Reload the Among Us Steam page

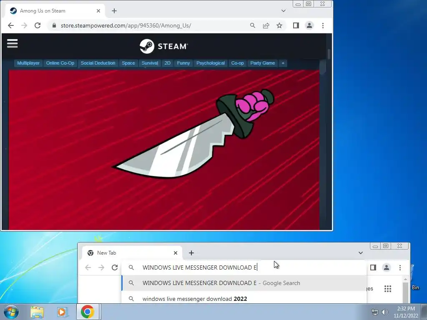(x=38, y=25)
